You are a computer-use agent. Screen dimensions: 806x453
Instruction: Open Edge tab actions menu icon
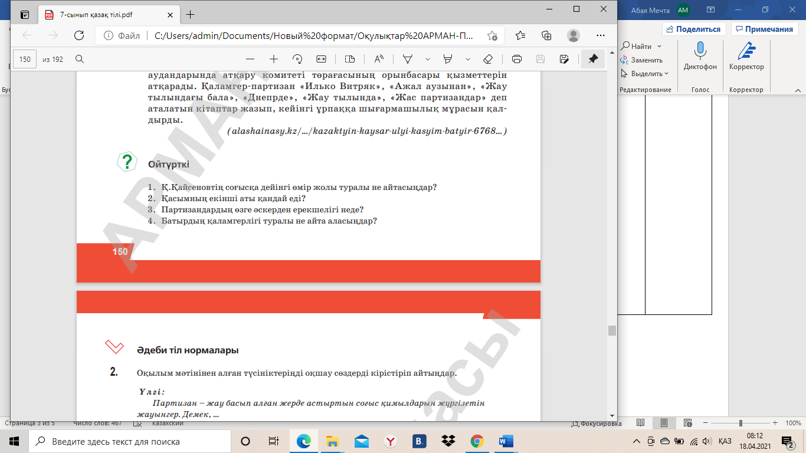(24, 15)
